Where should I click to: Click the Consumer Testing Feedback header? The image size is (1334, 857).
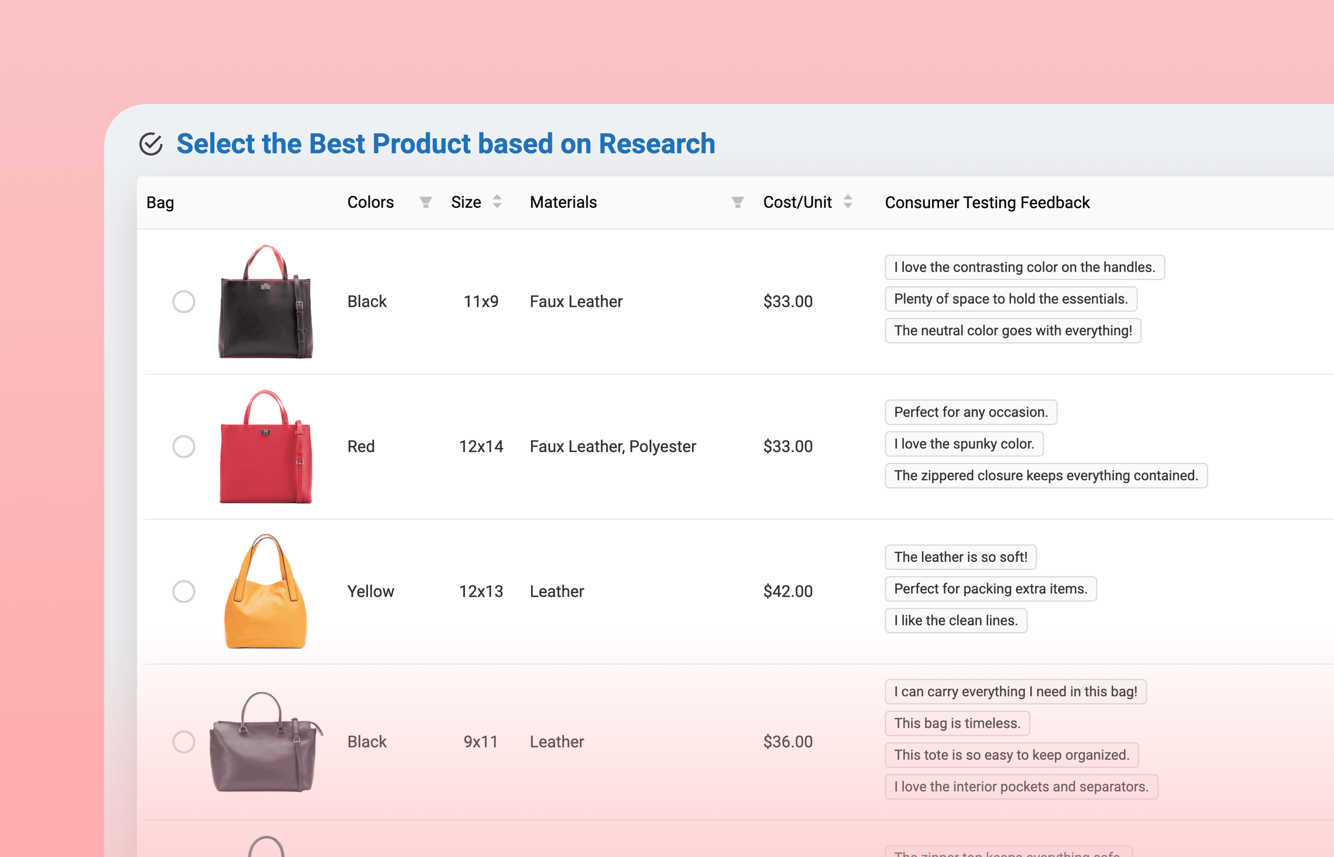click(987, 202)
